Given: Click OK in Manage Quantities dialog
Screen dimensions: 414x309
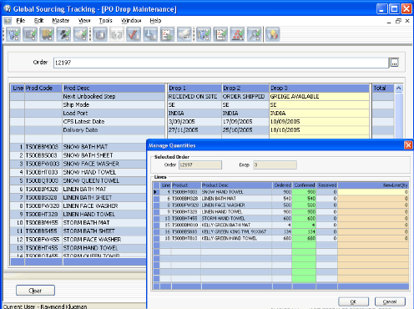Looking at the screenshot, I should 353,301.
